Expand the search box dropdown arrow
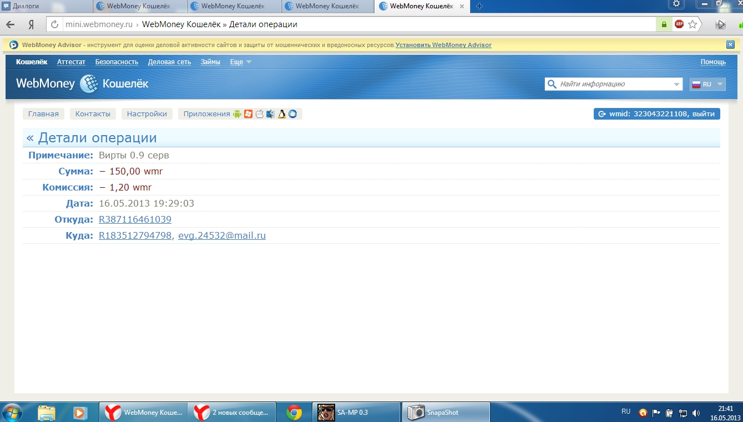Viewport: 743px width, 422px height. point(676,84)
